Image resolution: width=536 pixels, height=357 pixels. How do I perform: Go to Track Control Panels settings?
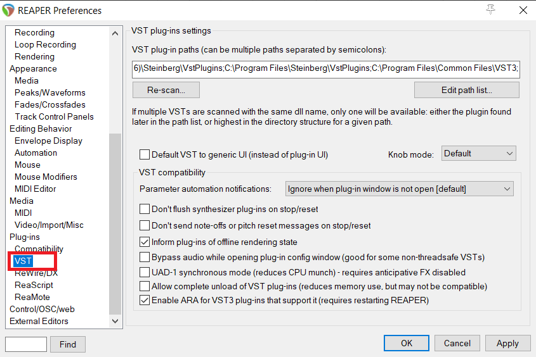54,116
